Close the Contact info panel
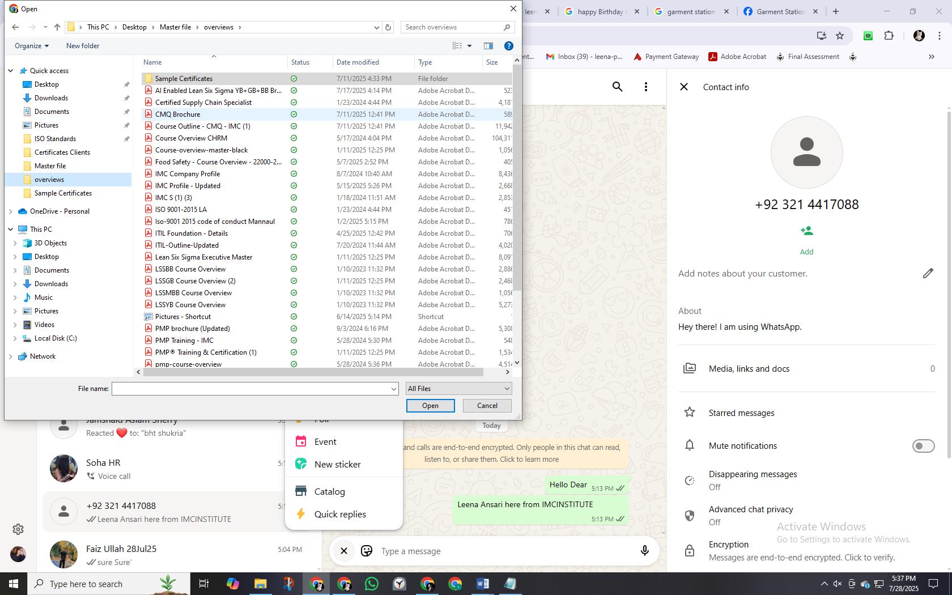 [684, 87]
